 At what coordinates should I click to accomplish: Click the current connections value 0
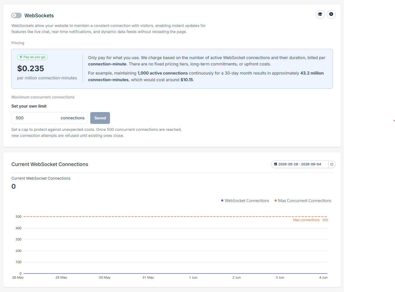(14, 187)
